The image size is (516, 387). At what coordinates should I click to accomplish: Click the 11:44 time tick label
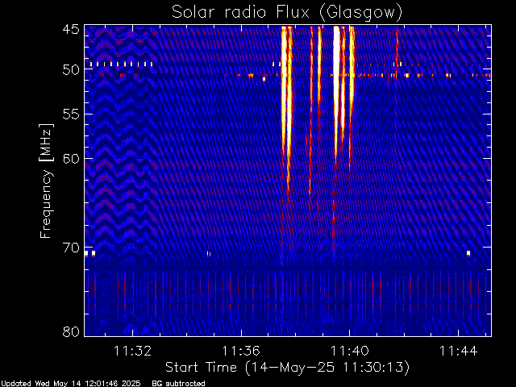coord(458,352)
